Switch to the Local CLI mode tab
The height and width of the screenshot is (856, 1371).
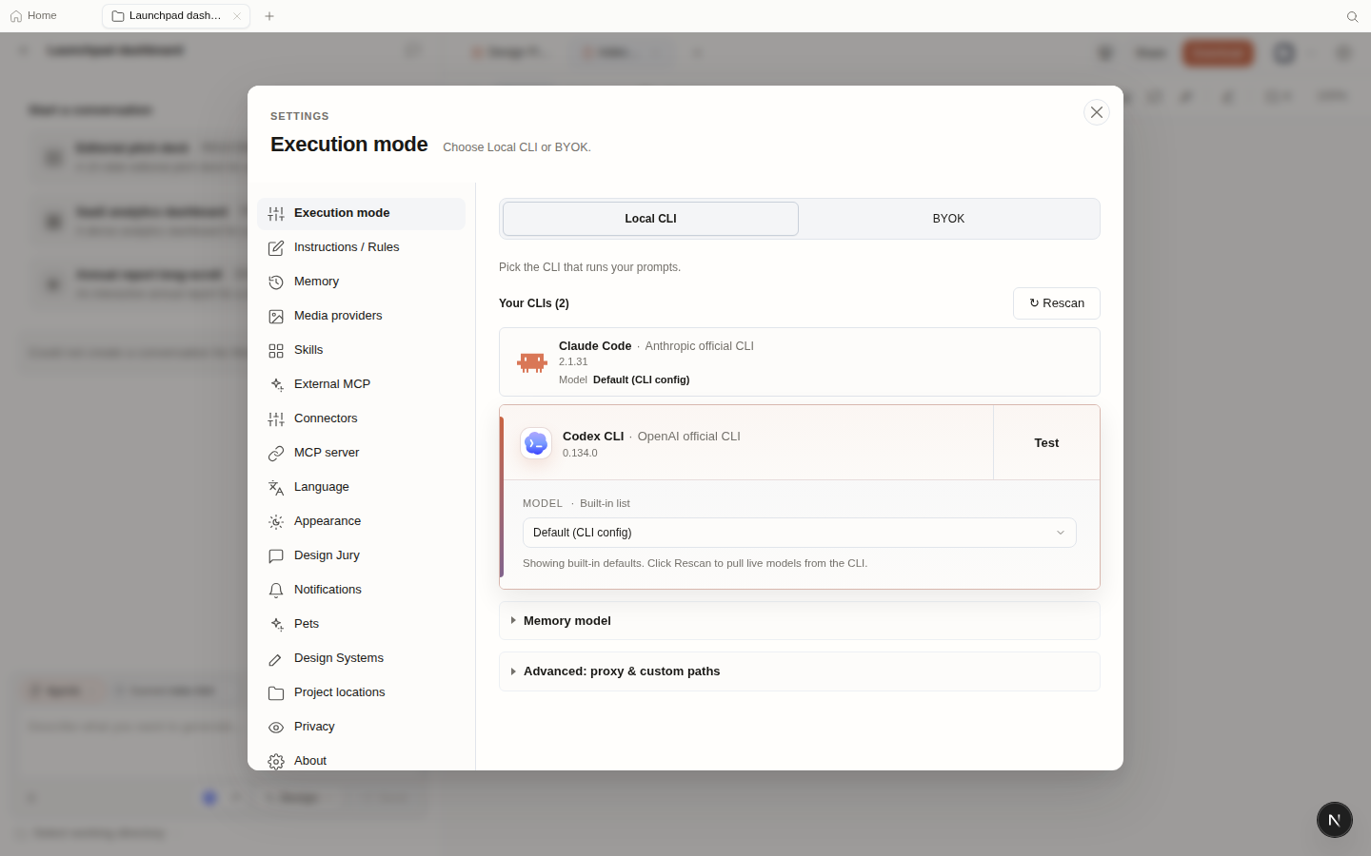tap(650, 219)
